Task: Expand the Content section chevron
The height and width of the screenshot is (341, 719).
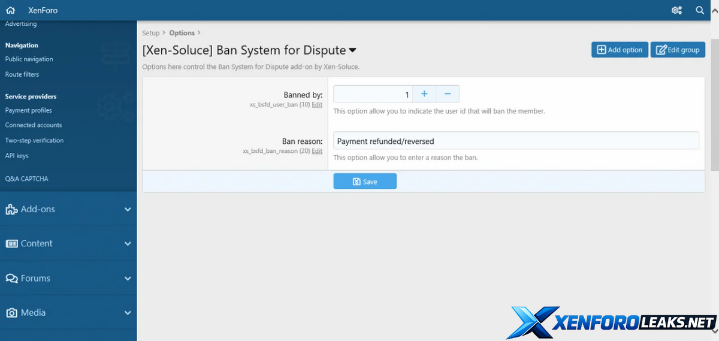Action: pyautogui.click(x=128, y=244)
